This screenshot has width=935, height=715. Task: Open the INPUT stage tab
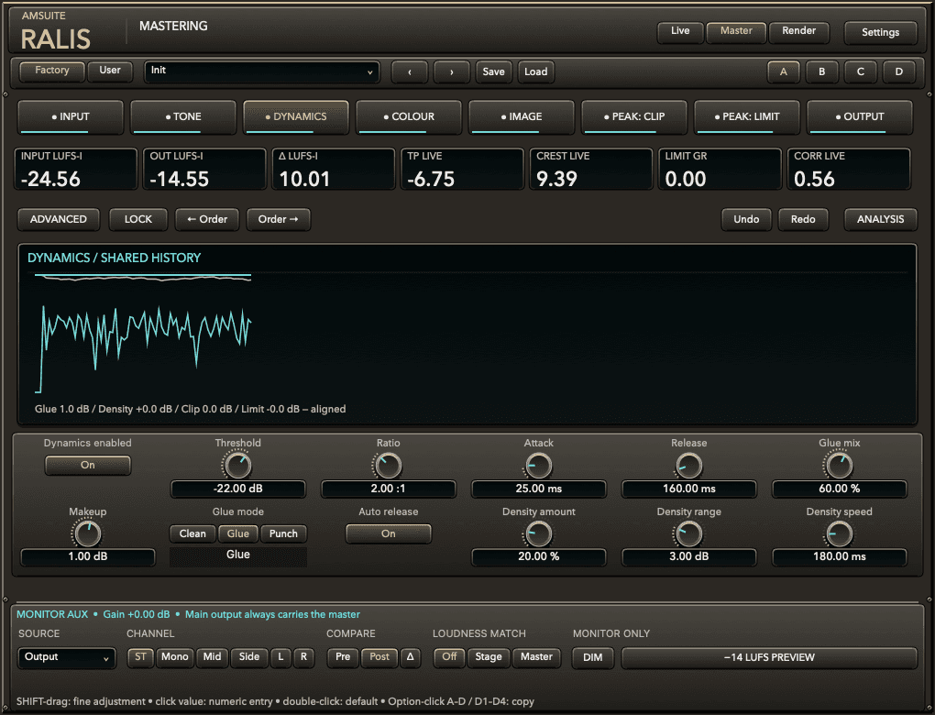pos(71,117)
